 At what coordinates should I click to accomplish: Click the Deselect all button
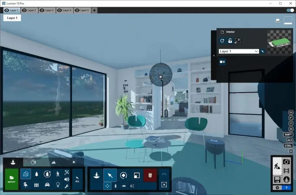tap(164, 185)
